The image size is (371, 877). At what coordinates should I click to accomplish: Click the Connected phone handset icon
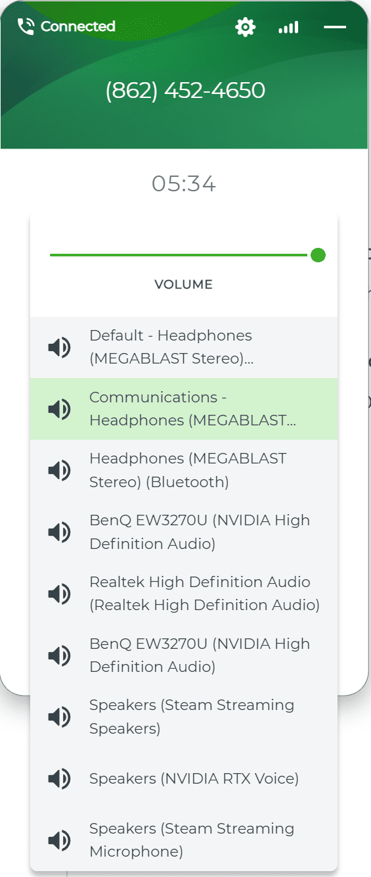(x=26, y=27)
